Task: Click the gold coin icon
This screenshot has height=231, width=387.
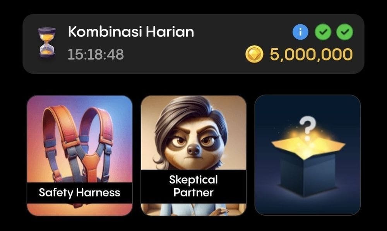Action: pos(255,54)
